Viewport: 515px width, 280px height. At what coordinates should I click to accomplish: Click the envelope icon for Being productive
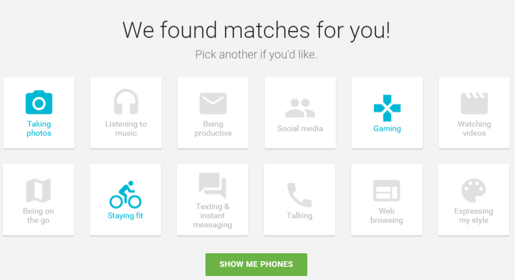(213, 103)
